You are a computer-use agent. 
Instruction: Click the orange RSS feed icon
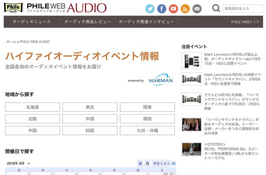click(x=185, y=9)
